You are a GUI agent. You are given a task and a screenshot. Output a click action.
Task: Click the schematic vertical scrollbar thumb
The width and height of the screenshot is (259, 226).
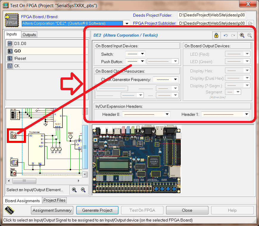tap(85, 147)
